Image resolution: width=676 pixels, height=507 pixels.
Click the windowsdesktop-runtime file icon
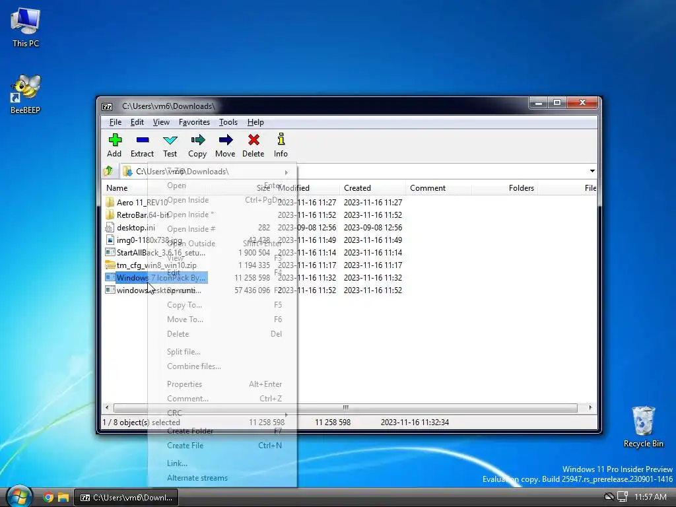click(110, 290)
